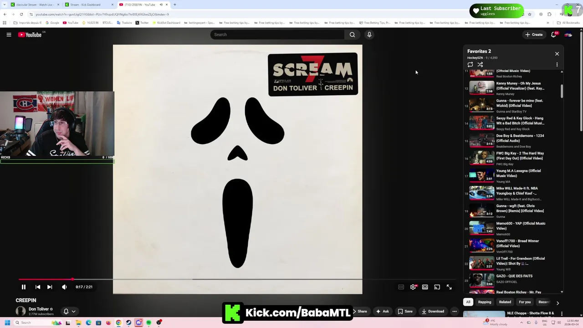This screenshot has width=583, height=328.
Task: Open a new browser tab
Action: 175,5
